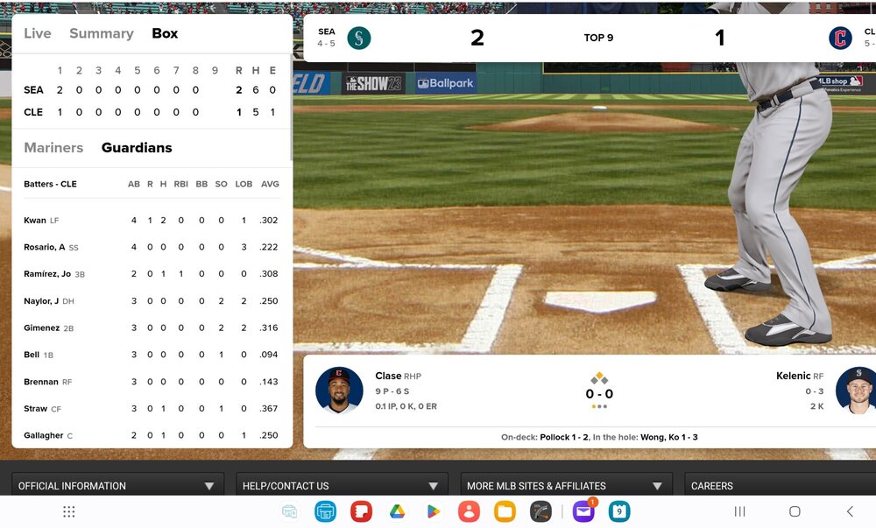876x528 pixels.
Task: Open Rosario, A player link
Action: click(44, 247)
